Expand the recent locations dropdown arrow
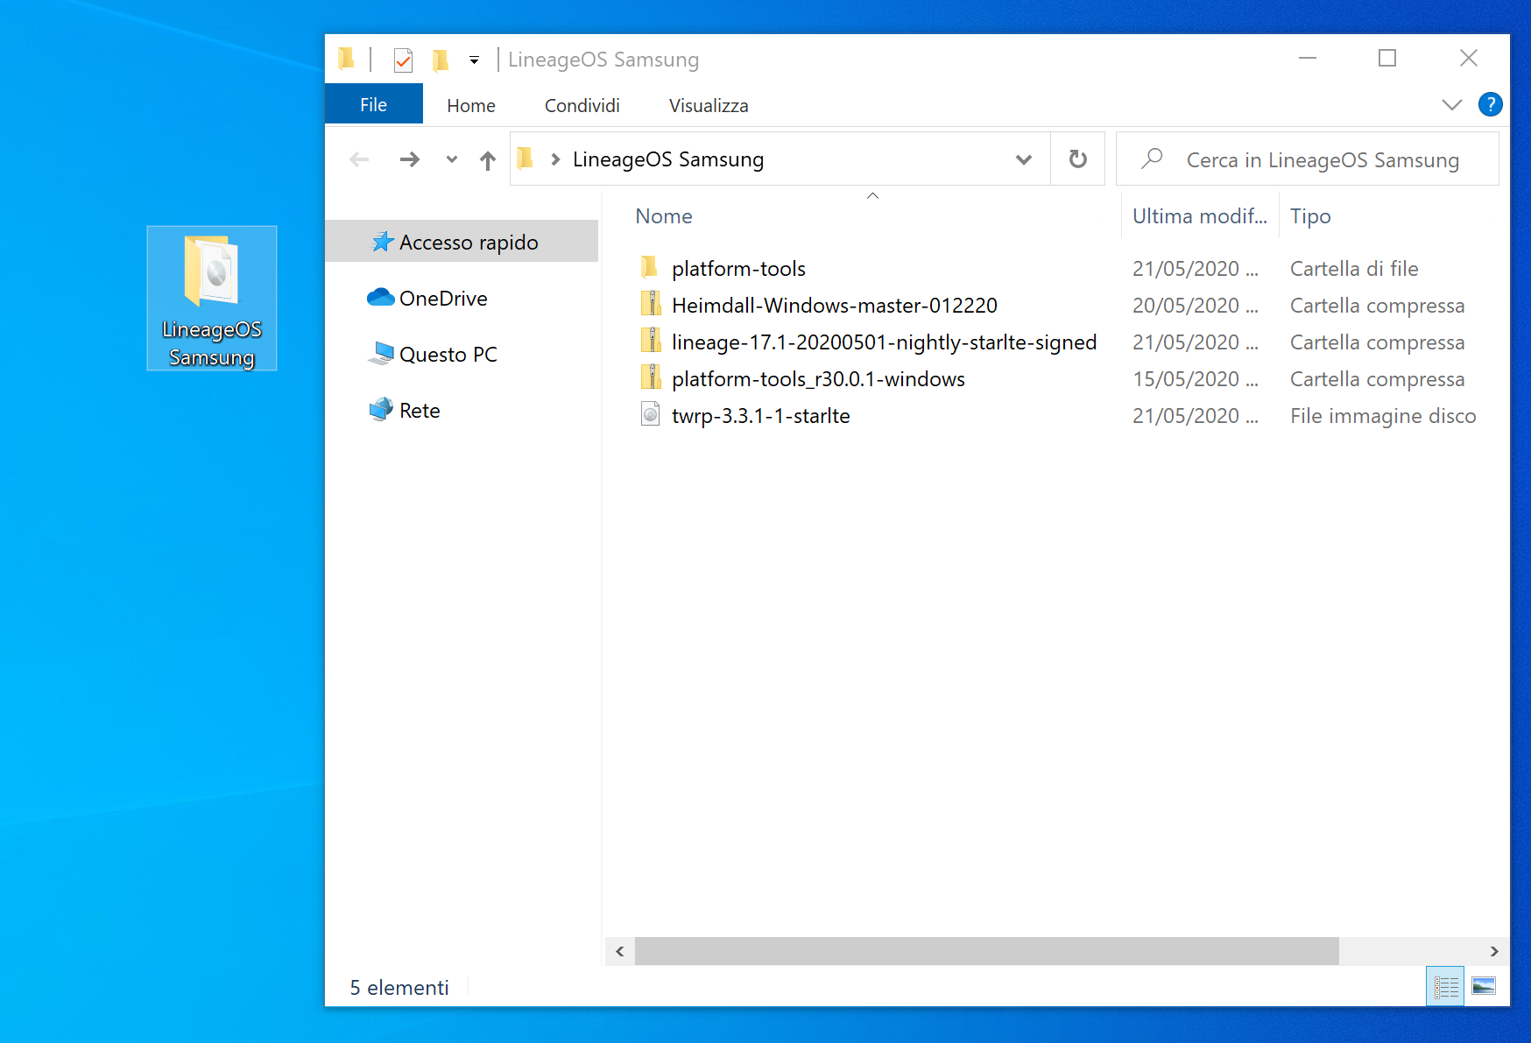The height and width of the screenshot is (1043, 1531). pyautogui.click(x=451, y=159)
